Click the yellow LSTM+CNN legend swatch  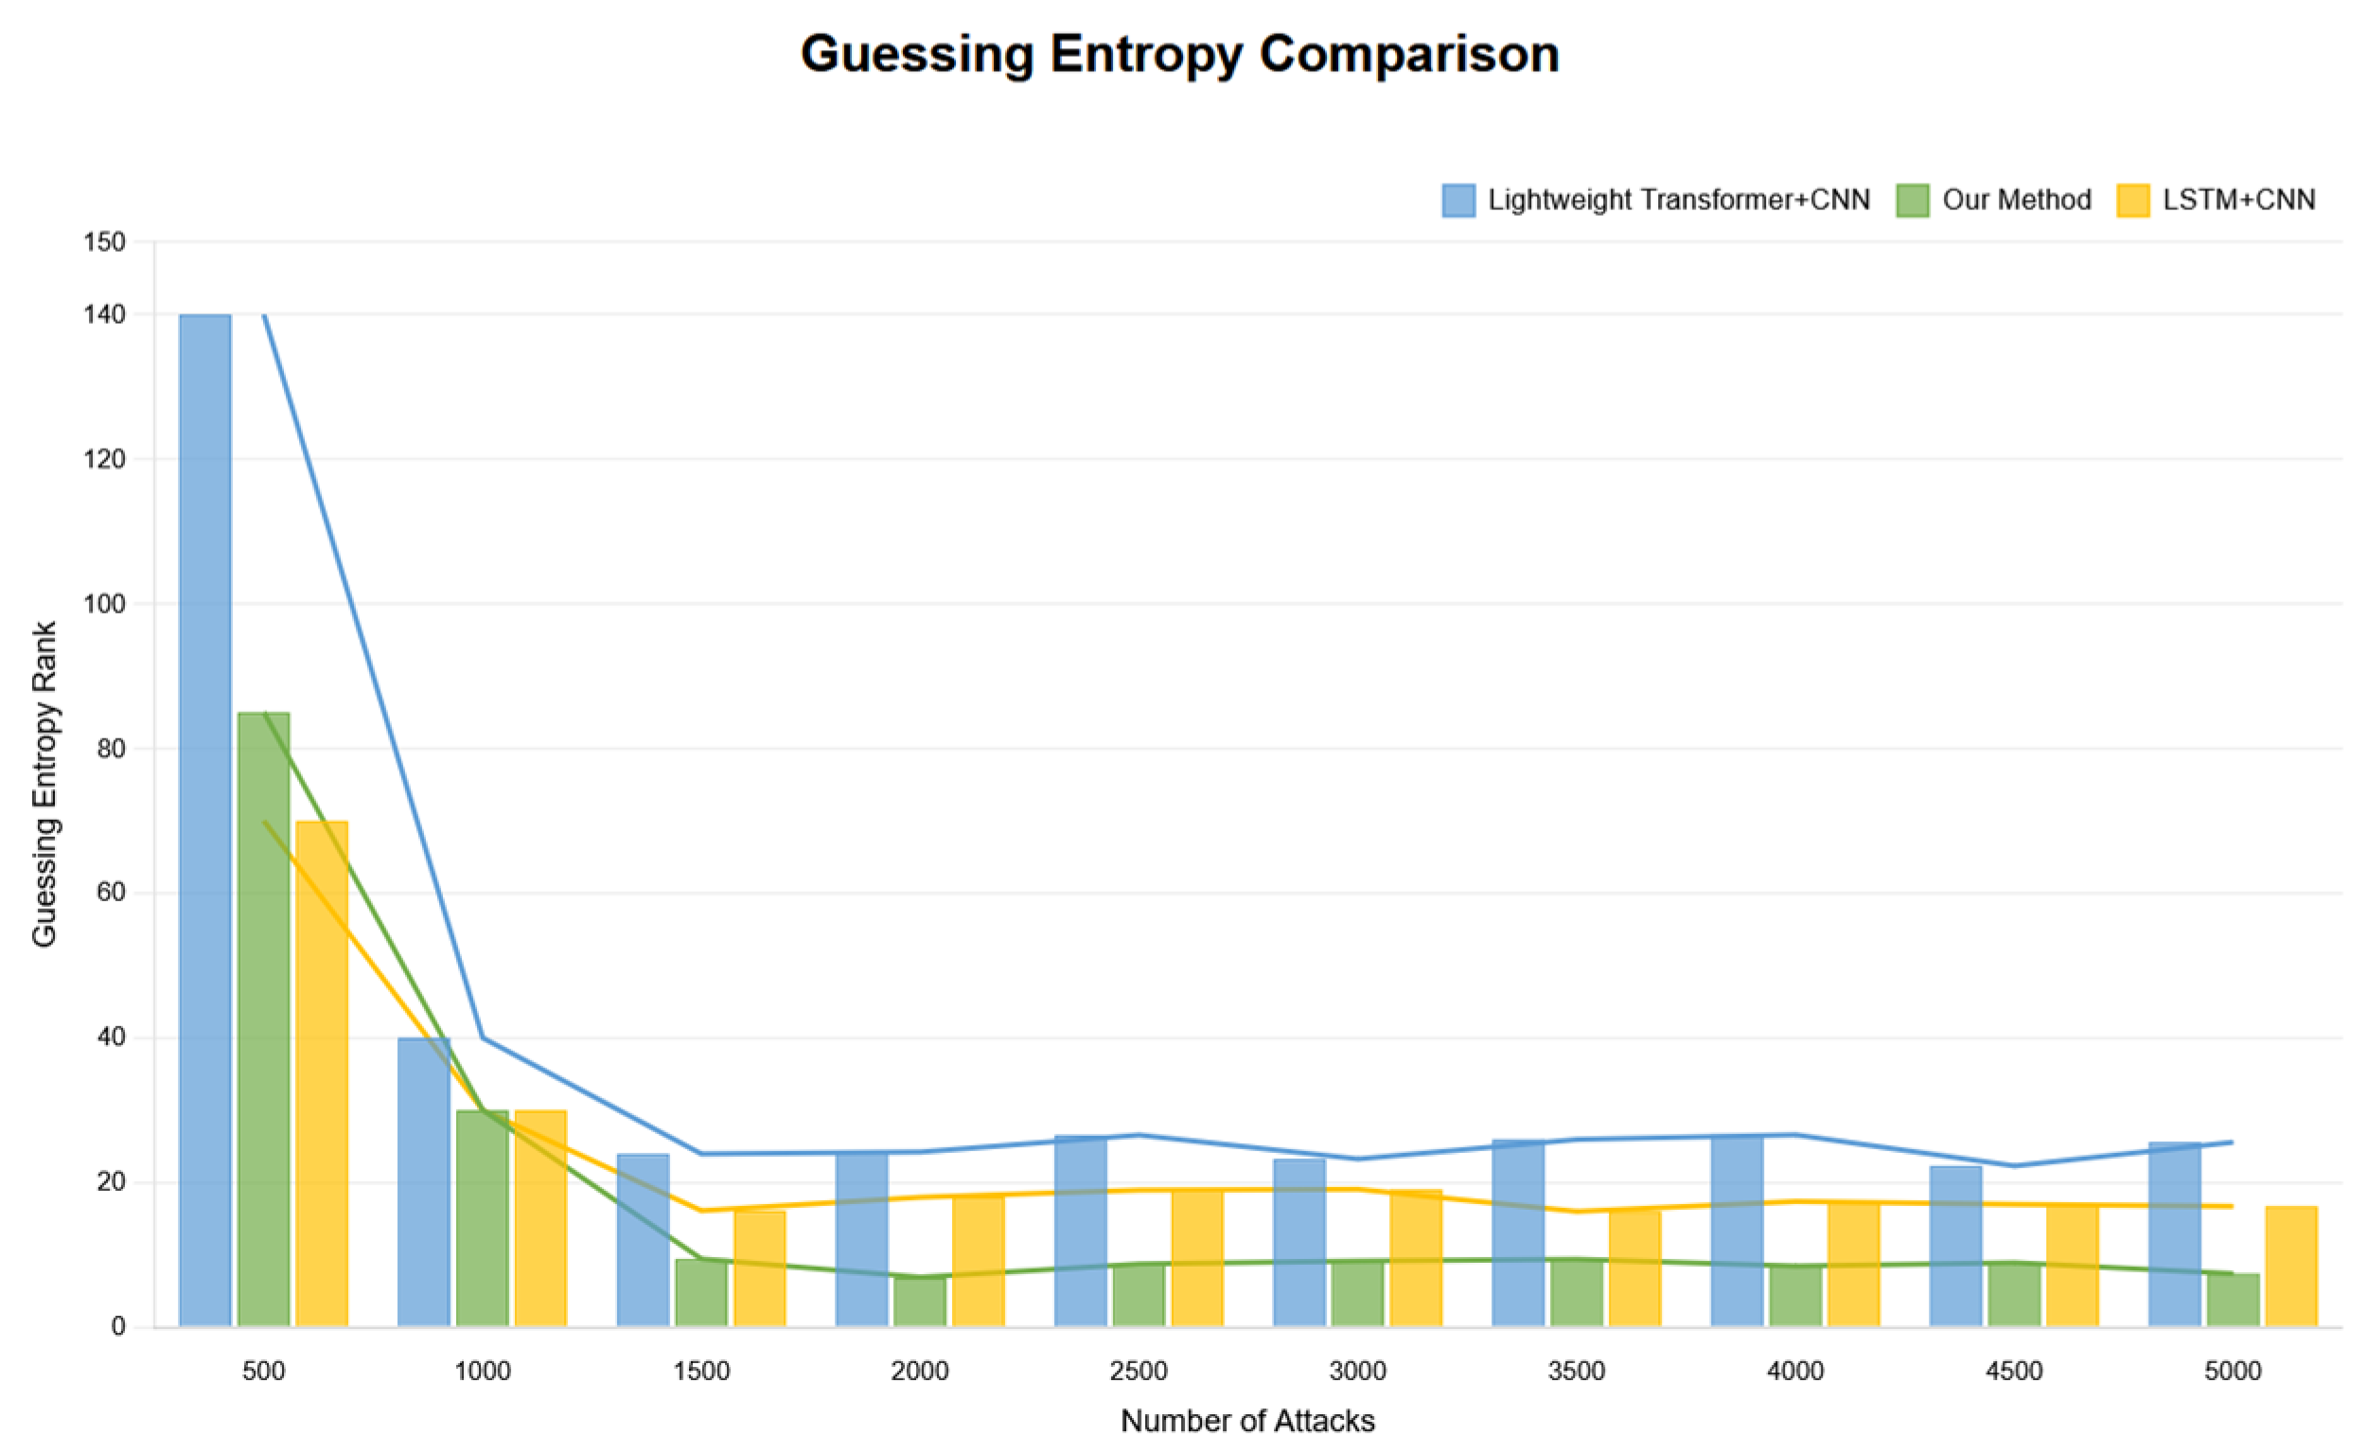click(x=2133, y=200)
